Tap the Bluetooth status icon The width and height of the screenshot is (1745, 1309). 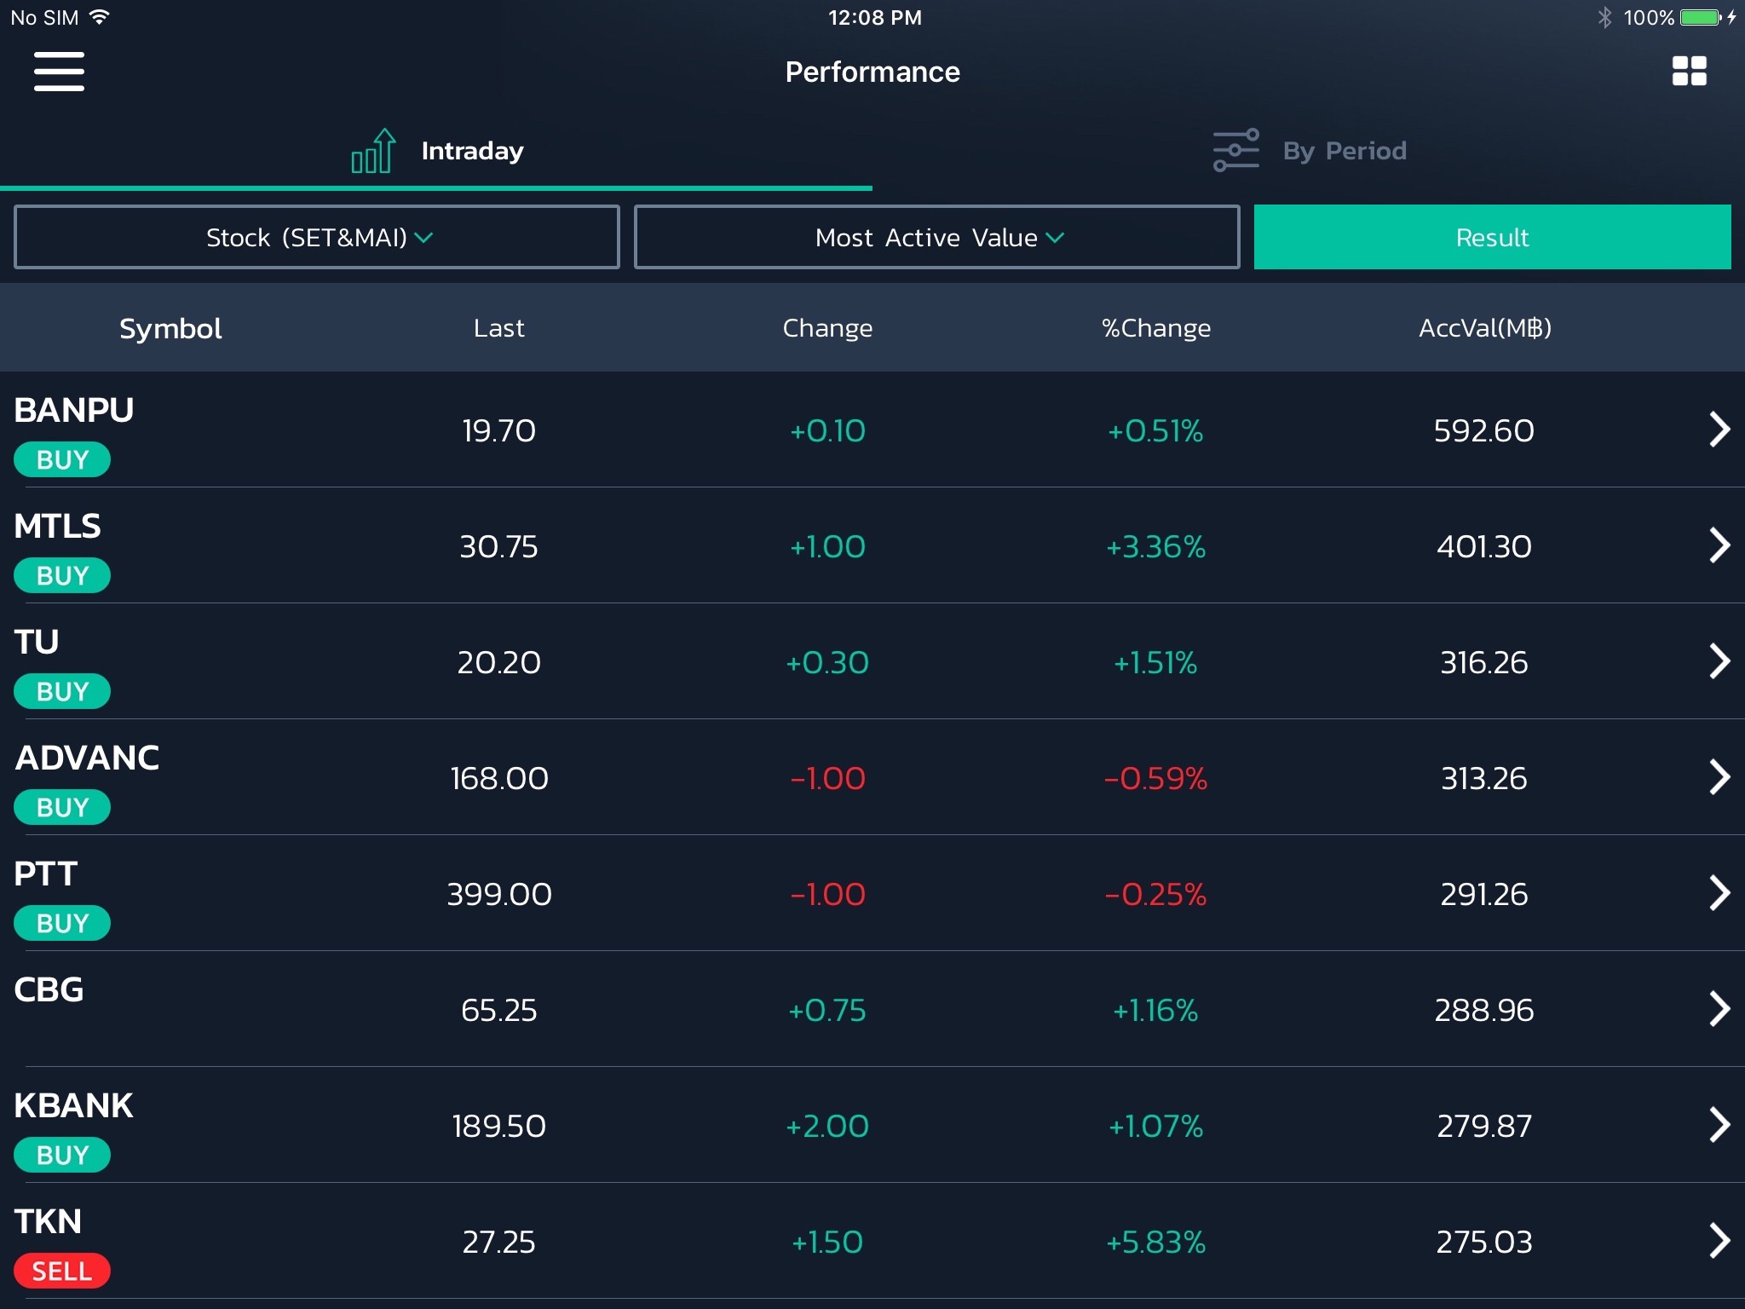tap(1604, 17)
